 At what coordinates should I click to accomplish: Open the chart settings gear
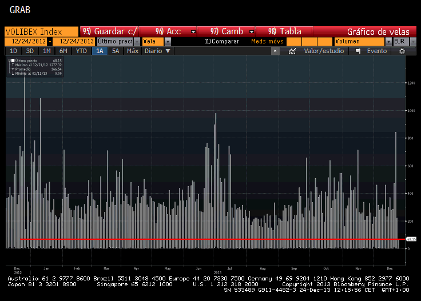point(402,51)
